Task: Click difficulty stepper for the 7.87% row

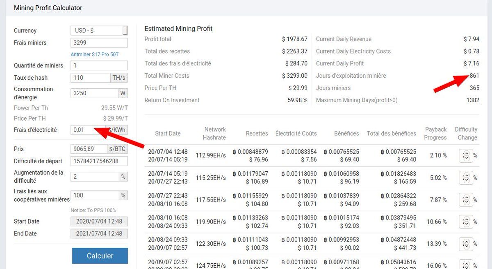Action: pos(466,200)
